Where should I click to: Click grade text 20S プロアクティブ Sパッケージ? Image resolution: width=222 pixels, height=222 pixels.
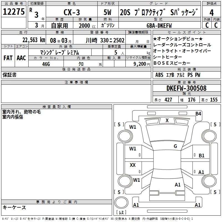click(158, 12)
